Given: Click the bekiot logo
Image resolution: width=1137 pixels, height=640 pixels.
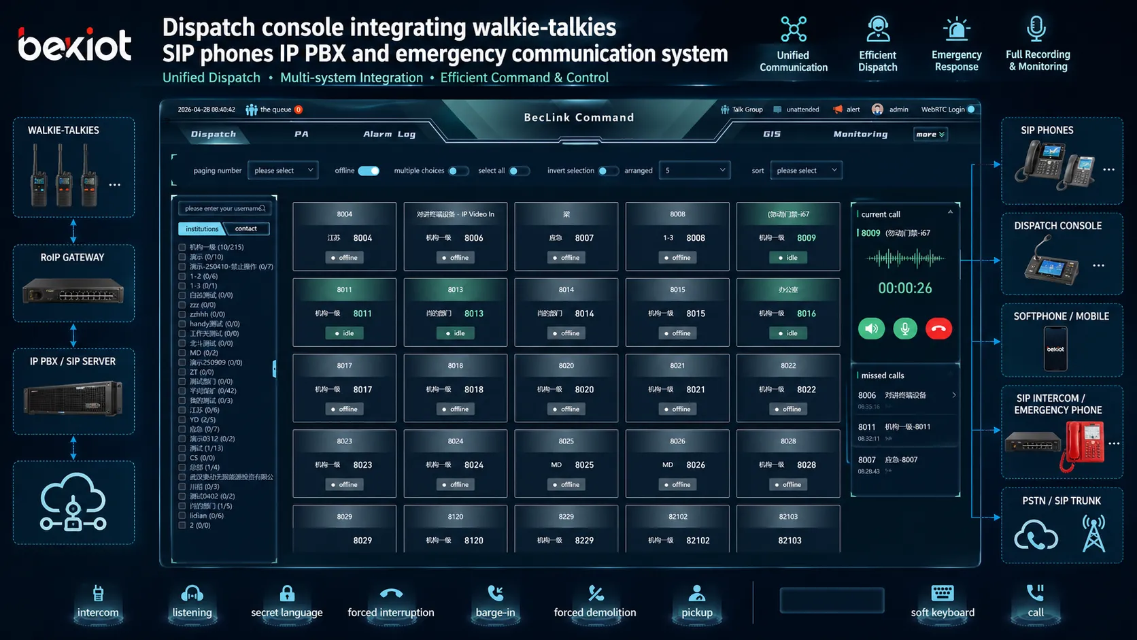Looking at the screenshot, I should (75, 45).
